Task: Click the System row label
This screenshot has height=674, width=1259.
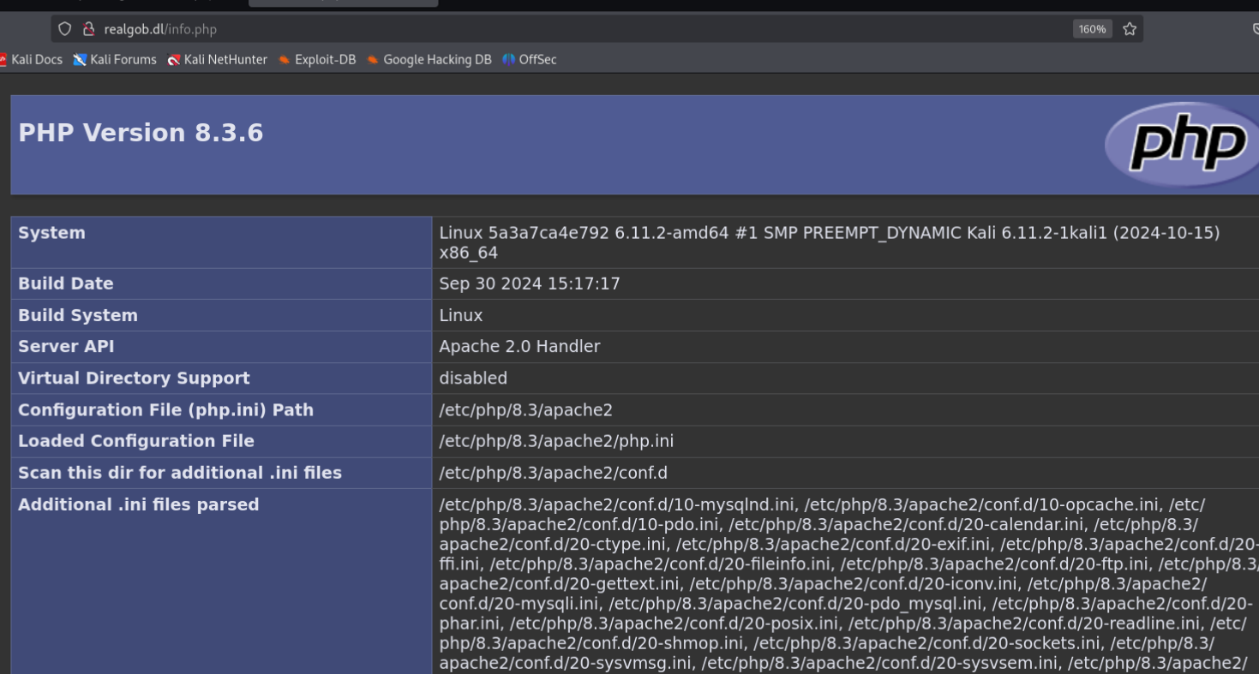Action: click(51, 233)
